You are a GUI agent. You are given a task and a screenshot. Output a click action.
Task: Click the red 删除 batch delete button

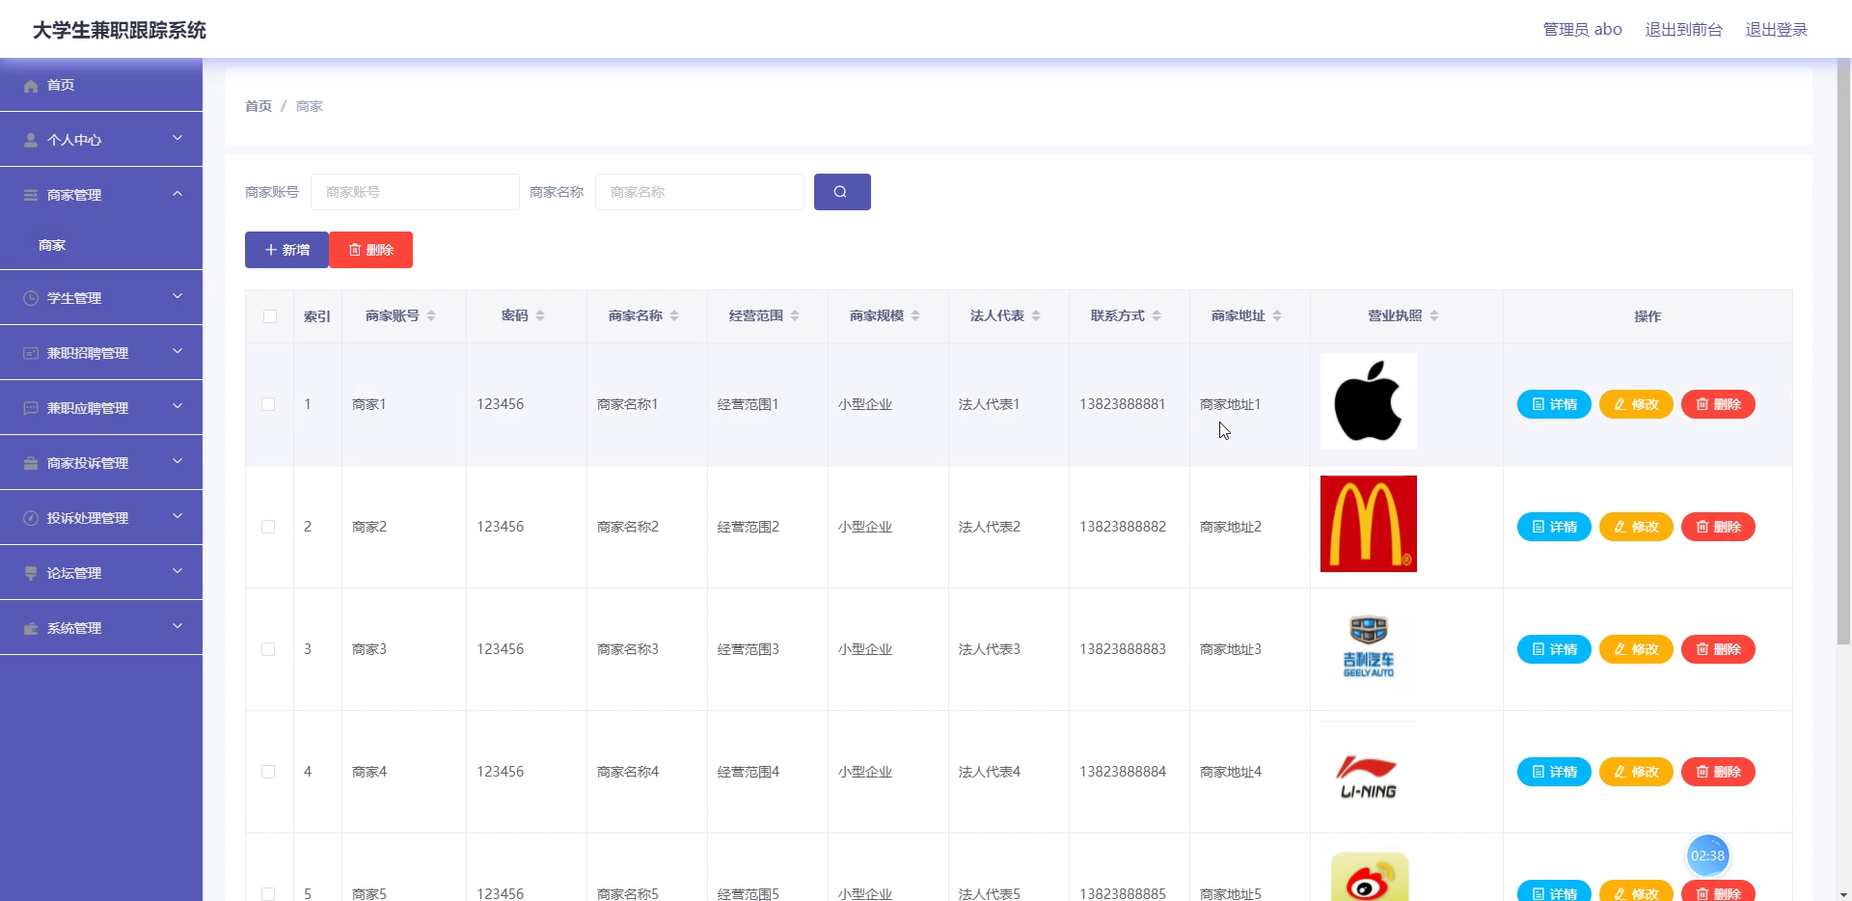click(x=371, y=250)
